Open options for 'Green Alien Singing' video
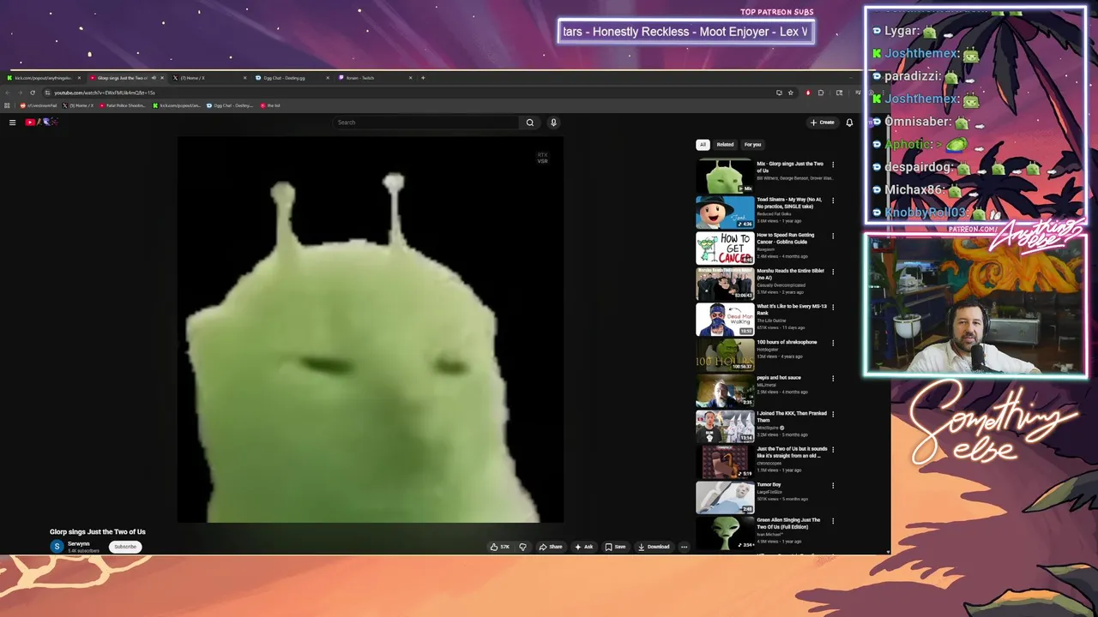 coord(833,521)
